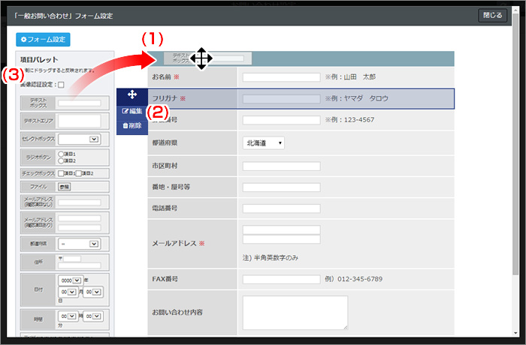
Task: Click the メールアドレス (確認項目なし) palette input
Action: [x=80, y=202]
